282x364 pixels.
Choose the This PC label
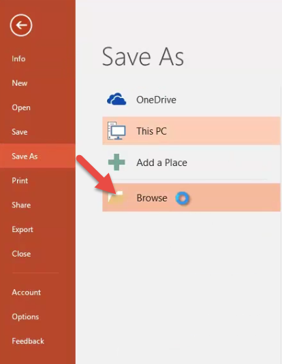point(152,131)
